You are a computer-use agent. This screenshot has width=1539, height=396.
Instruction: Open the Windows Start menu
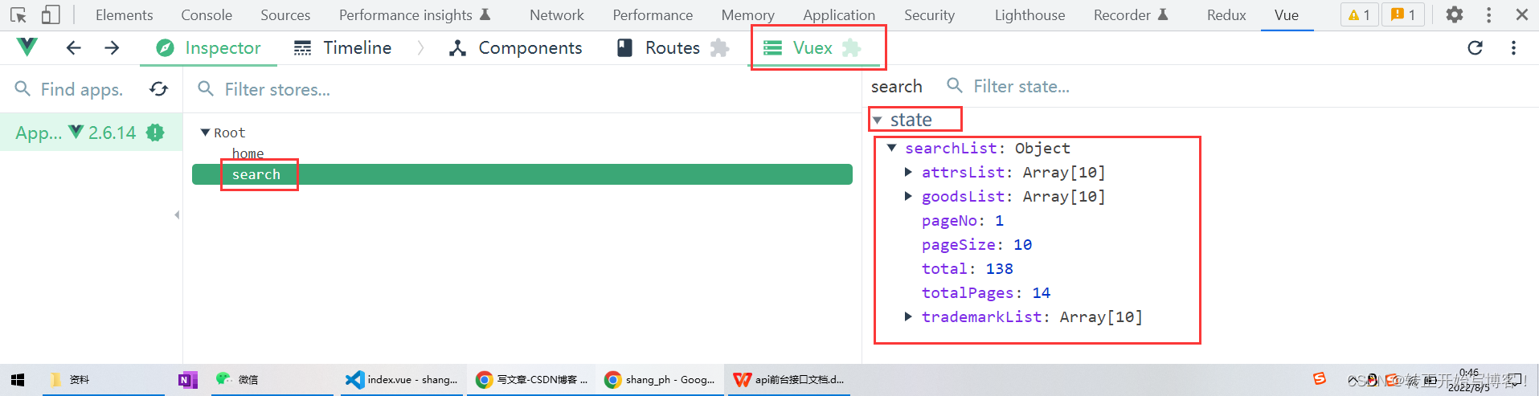(x=18, y=380)
